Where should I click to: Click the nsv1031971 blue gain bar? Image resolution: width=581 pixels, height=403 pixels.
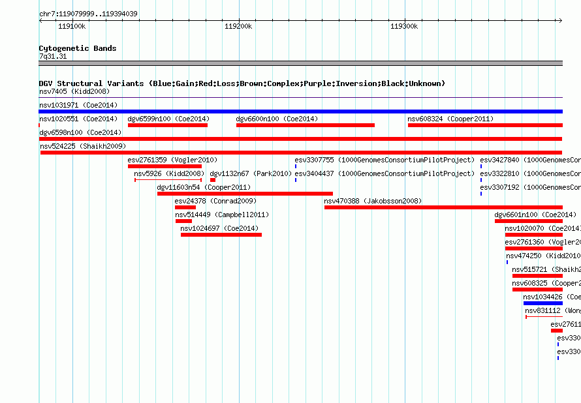tap(300, 112)
